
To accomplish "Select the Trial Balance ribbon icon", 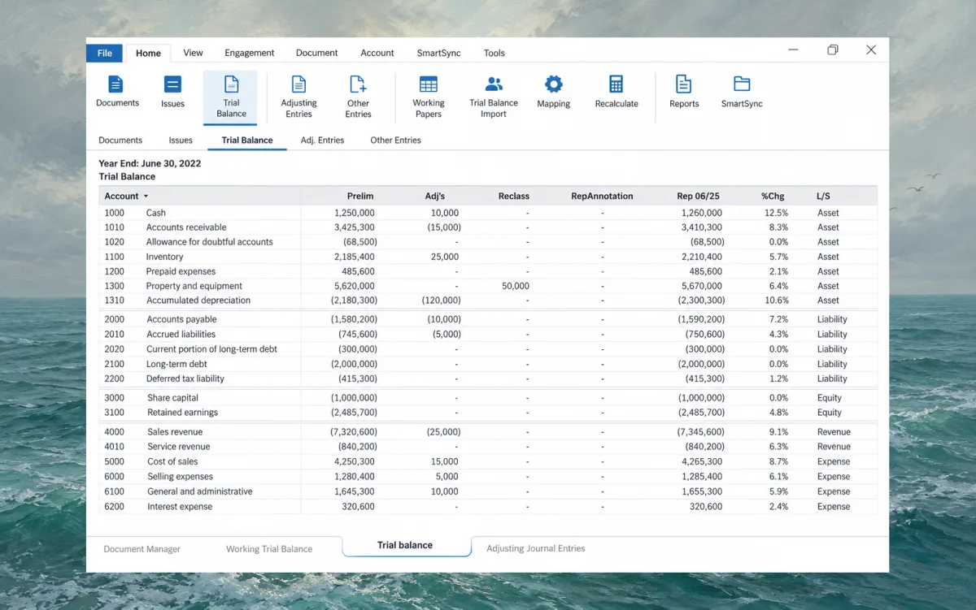I will point(231,97).
